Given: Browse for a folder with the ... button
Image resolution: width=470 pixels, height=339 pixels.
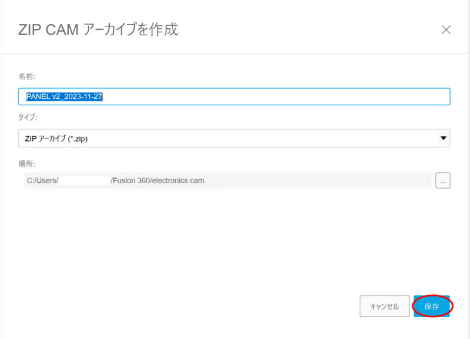Looking at the screenshot, I should (x=443, y=180).
